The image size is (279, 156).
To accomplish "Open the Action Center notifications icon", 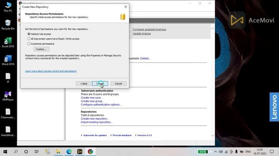I will point(272,152).
